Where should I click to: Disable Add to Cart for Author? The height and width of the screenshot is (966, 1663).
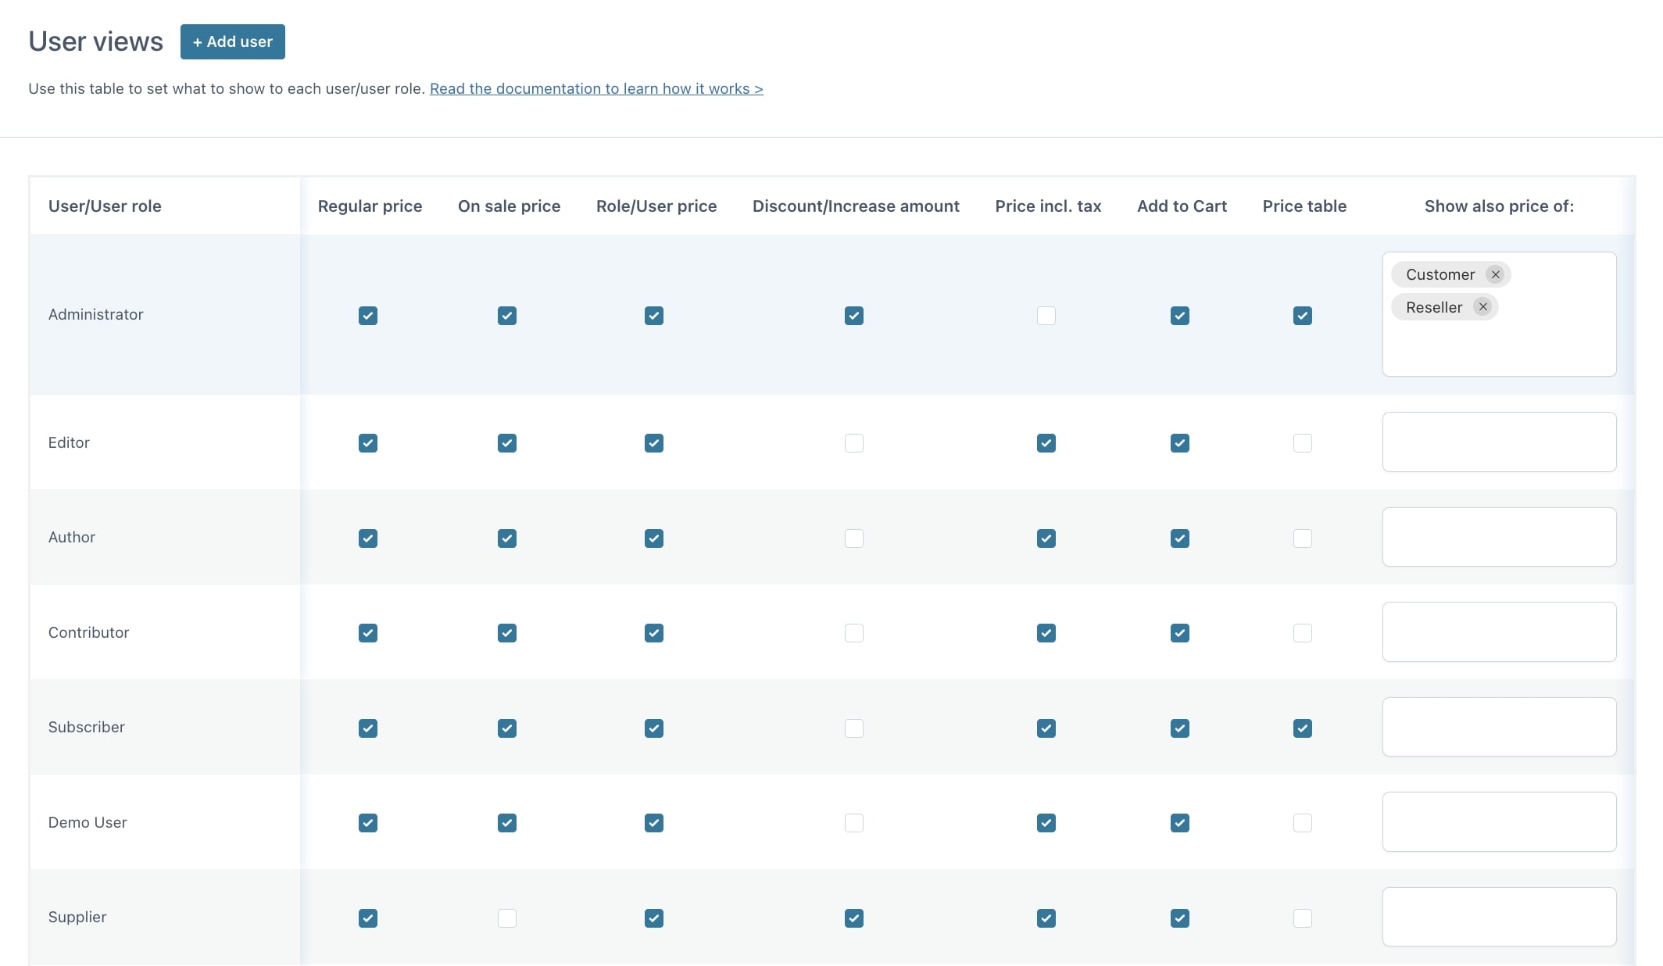pyautogui.click(x=1180, y=538)
